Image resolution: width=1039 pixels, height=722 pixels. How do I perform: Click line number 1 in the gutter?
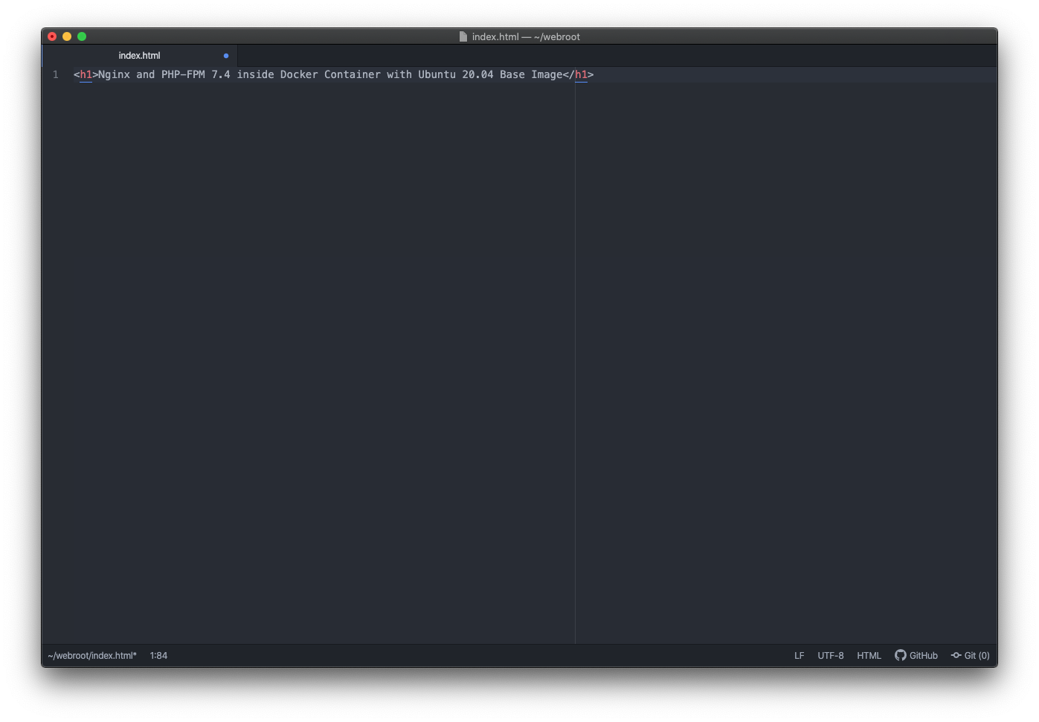pyautogui.click(x=56, y=74)
